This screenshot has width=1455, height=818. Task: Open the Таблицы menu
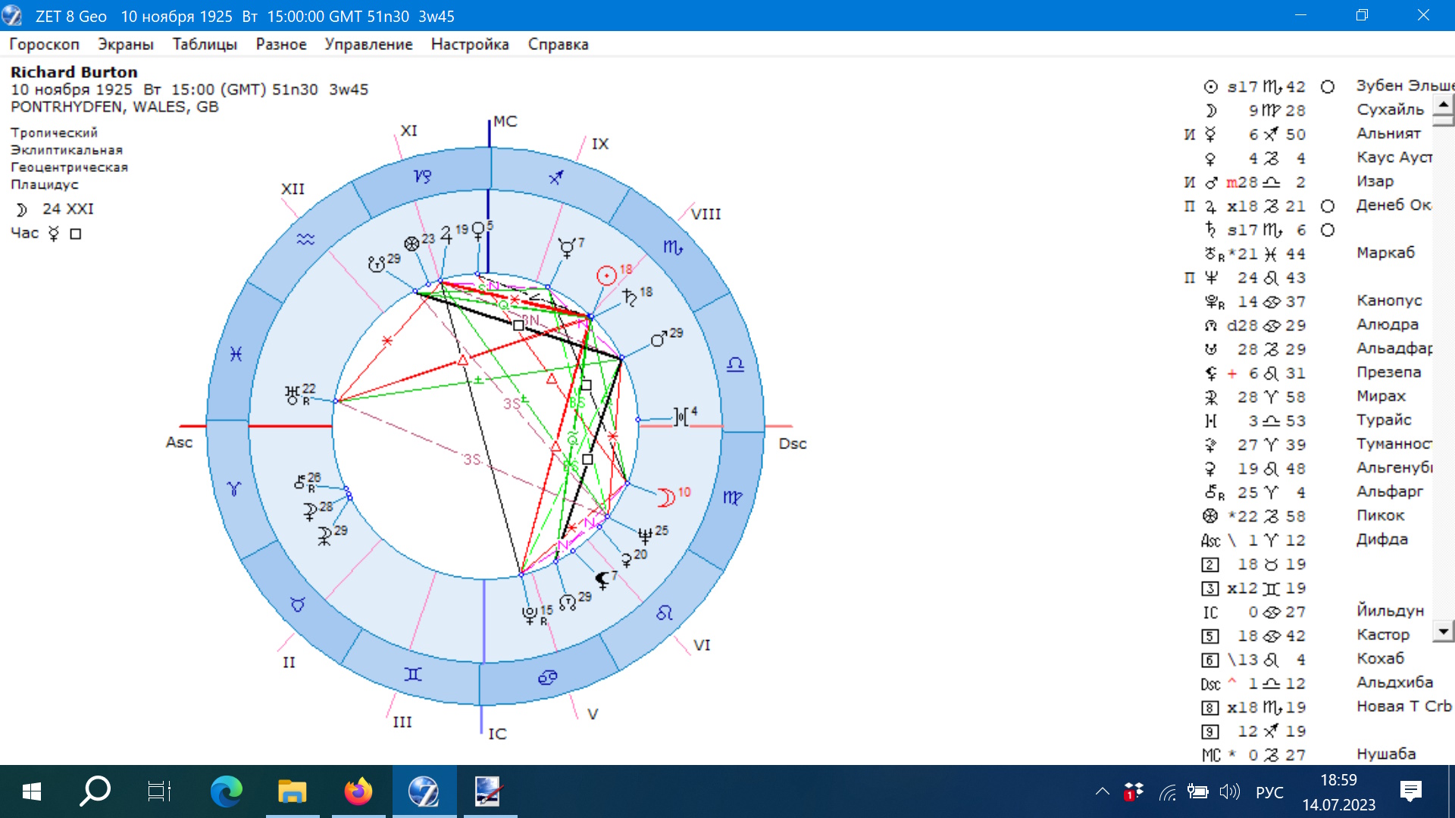click(205, 44)
